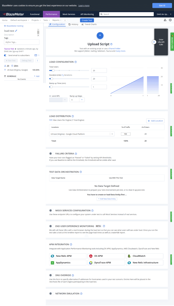This screenshot has width=174, height=306.
Task: Click the Add Location button
Action: tap(155, 121)
